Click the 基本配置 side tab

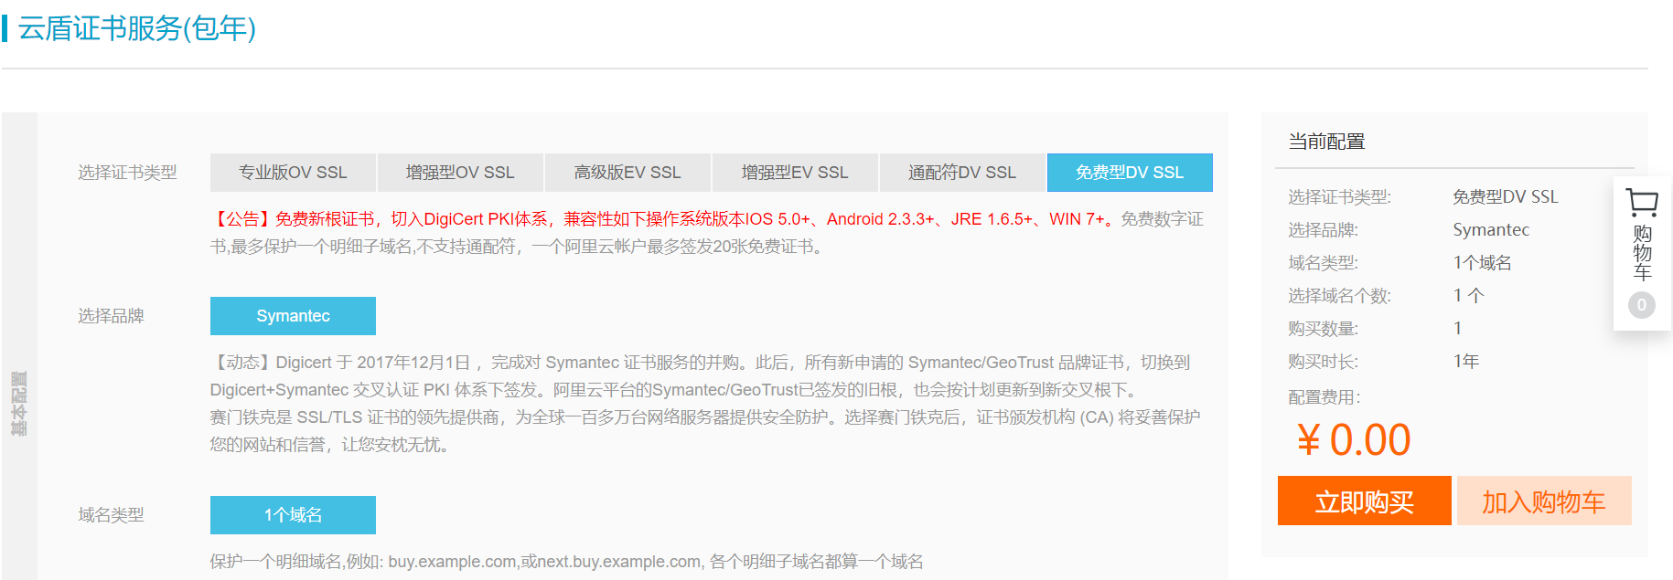point(19,404)
